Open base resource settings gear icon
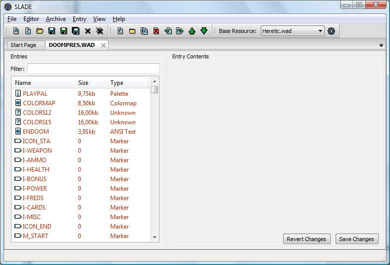This screenshot has height=265, width=390. pos(331,31)
